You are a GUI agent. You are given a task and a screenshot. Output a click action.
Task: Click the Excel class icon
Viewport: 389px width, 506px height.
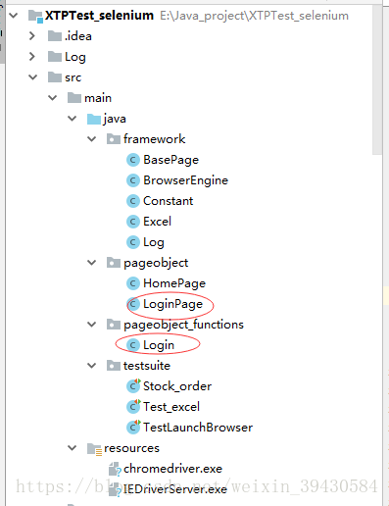pyautogui.click(x=133, y=222)
